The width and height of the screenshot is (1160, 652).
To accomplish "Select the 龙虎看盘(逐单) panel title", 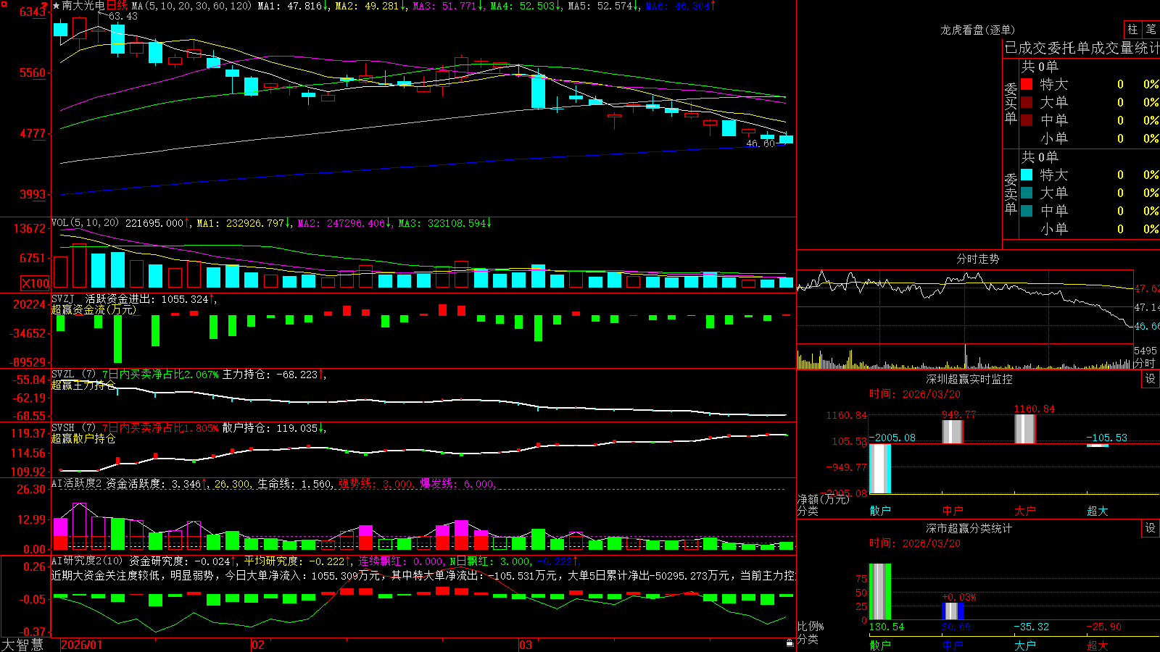I will click(x=977, y=30).
